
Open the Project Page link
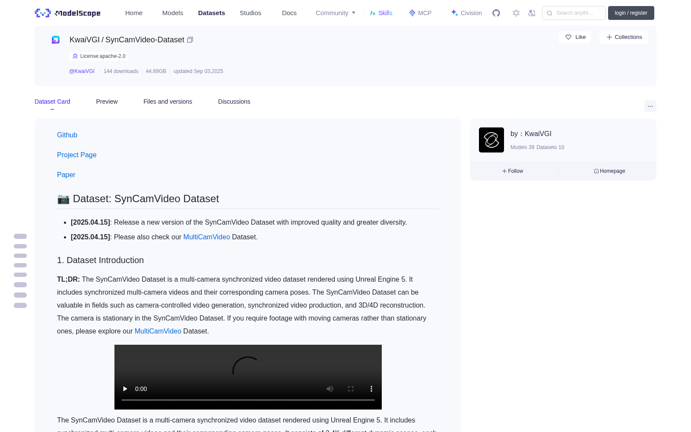76,155
